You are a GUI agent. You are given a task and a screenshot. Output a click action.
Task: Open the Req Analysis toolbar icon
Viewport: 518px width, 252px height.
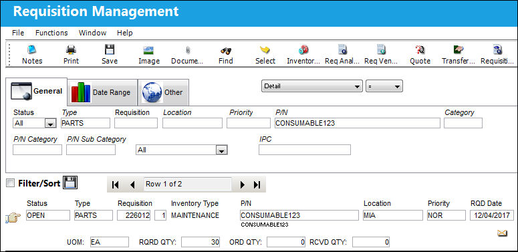coord(342,50)
